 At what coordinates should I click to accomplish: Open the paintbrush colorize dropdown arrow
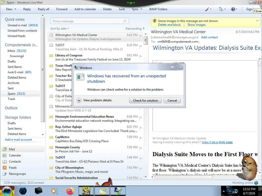point(211,9)
